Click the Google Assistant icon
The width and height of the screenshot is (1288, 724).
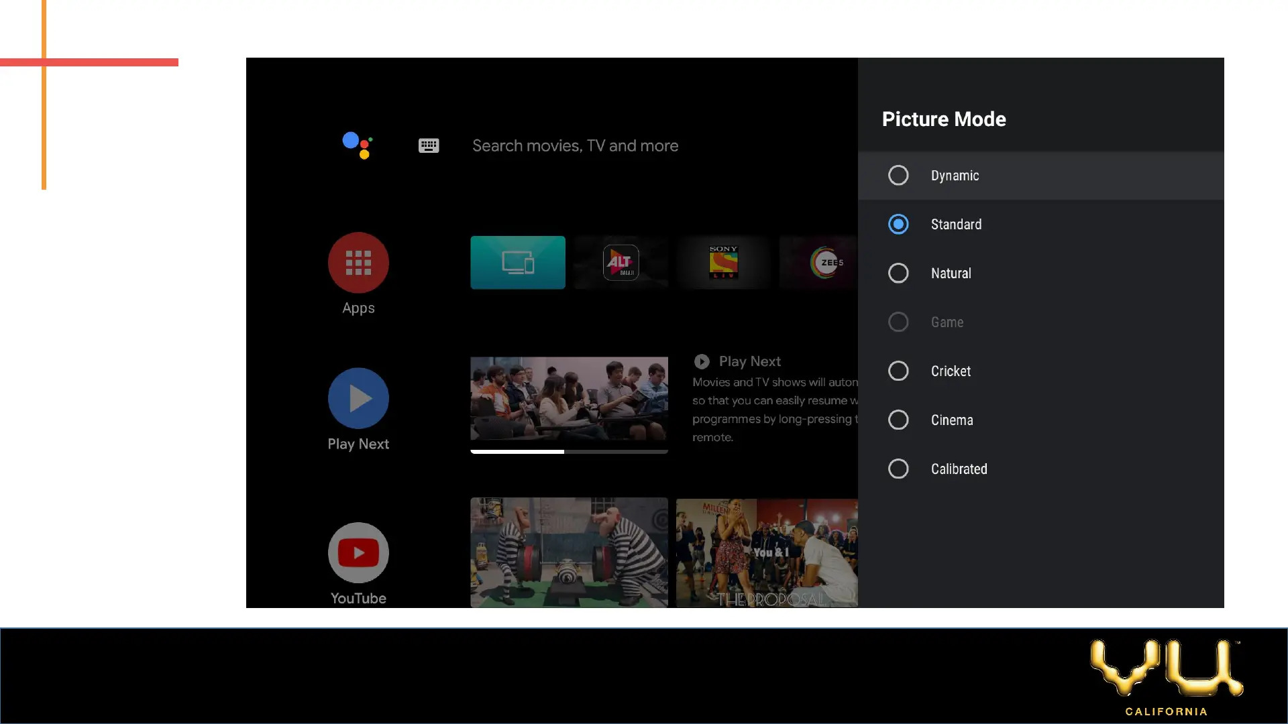point(358,145)
